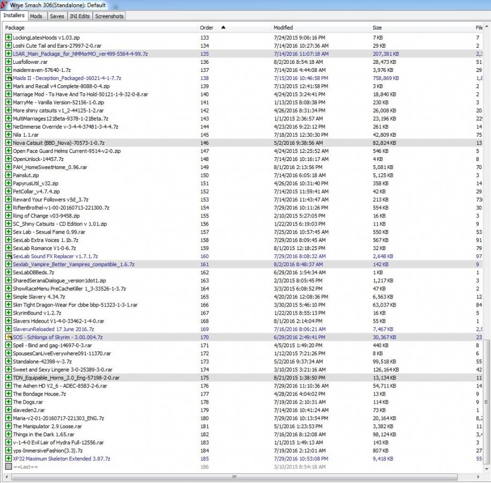This screenshot has height=483, width=491.
Task: Click install icon for OpenUnlock-14457.7z
Action: 9,159
